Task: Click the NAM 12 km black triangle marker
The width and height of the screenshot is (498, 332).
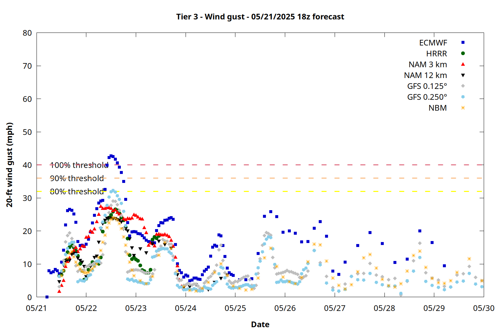Action: pos(463,75)
